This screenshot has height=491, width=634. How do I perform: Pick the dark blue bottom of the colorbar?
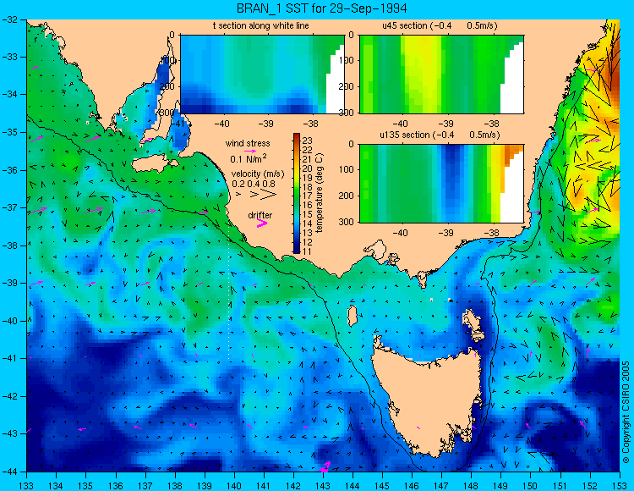[297, 250]
